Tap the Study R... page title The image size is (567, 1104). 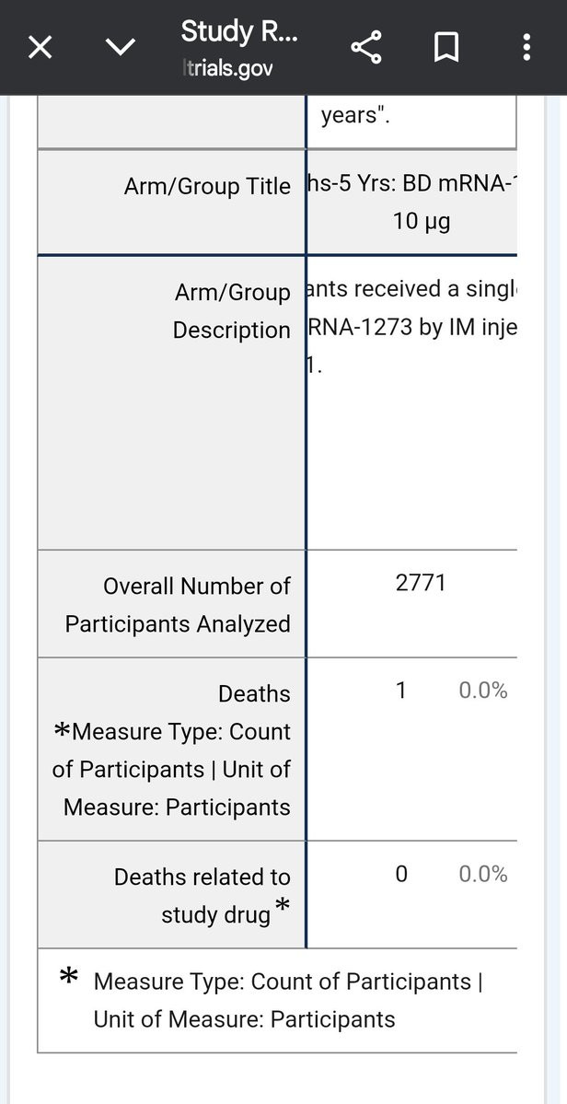[x=239, y=31]
